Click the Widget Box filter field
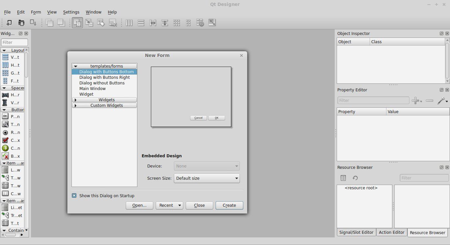This screenshot has width=450, height=245. pos(14,42)
